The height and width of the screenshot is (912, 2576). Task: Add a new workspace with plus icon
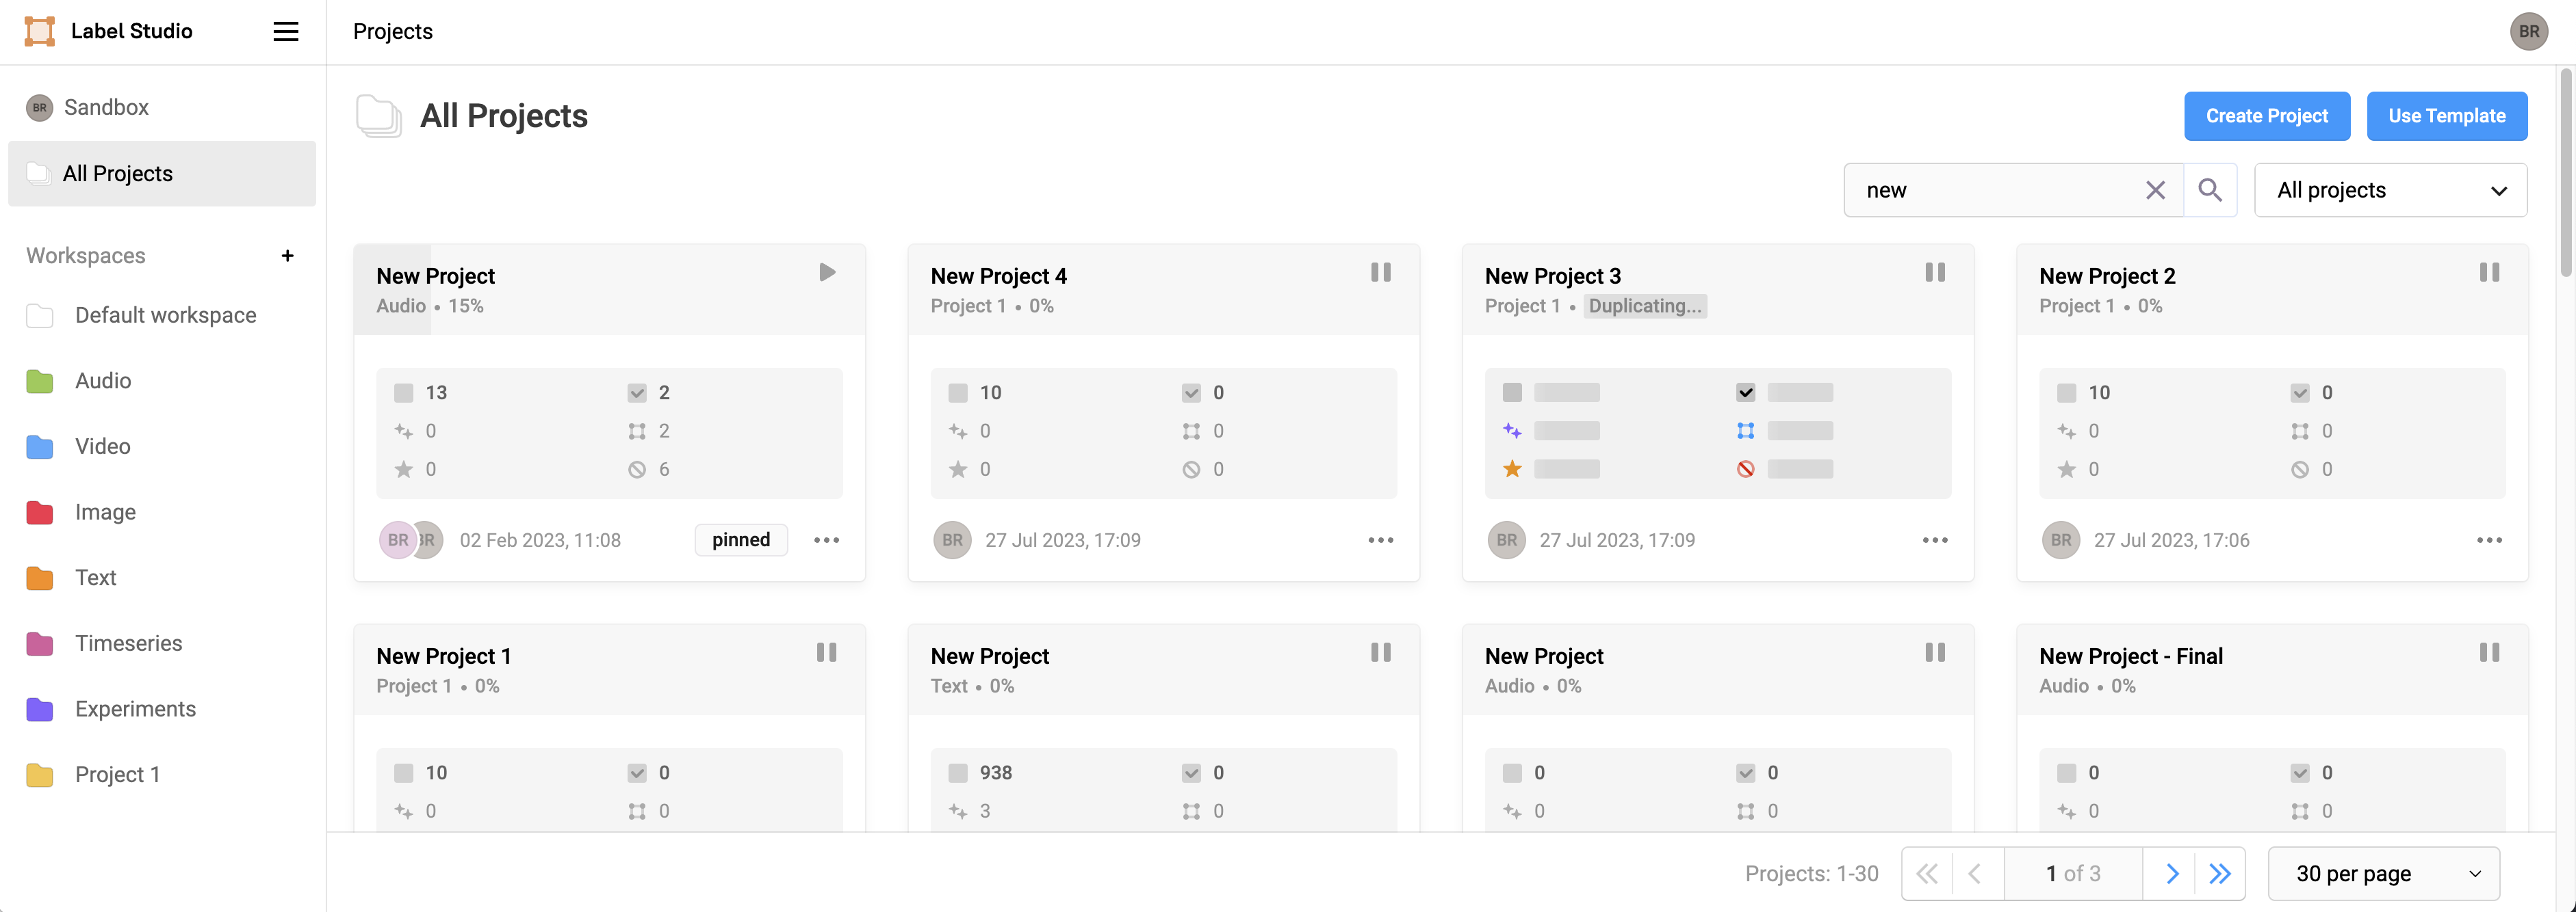287,256
